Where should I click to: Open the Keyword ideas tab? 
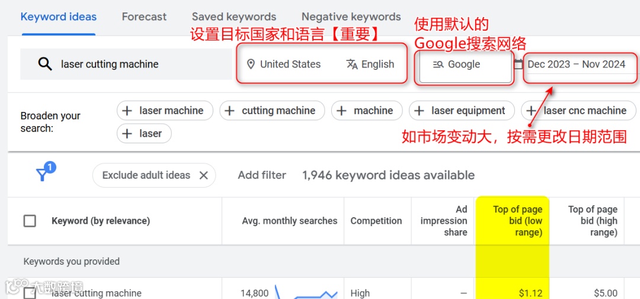[x=58, y=17]
